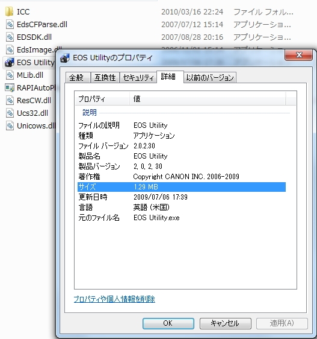Switch to the 全般 tab
The width and height of the screenshot is (317, 339).
[78, 77]
